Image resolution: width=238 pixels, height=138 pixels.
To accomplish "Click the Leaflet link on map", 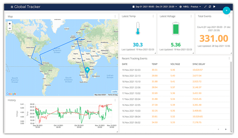I will pyautogui.click(x=114, y=91).
